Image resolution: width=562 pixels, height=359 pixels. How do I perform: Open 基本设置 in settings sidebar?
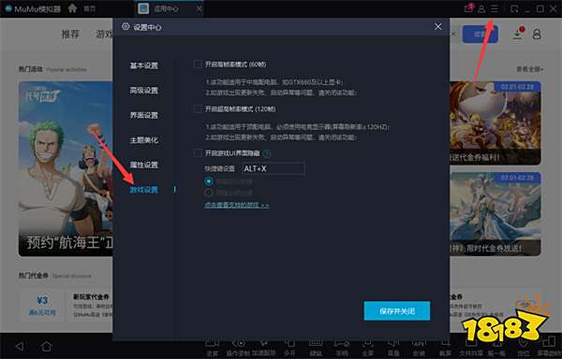(x=143, y=65)
